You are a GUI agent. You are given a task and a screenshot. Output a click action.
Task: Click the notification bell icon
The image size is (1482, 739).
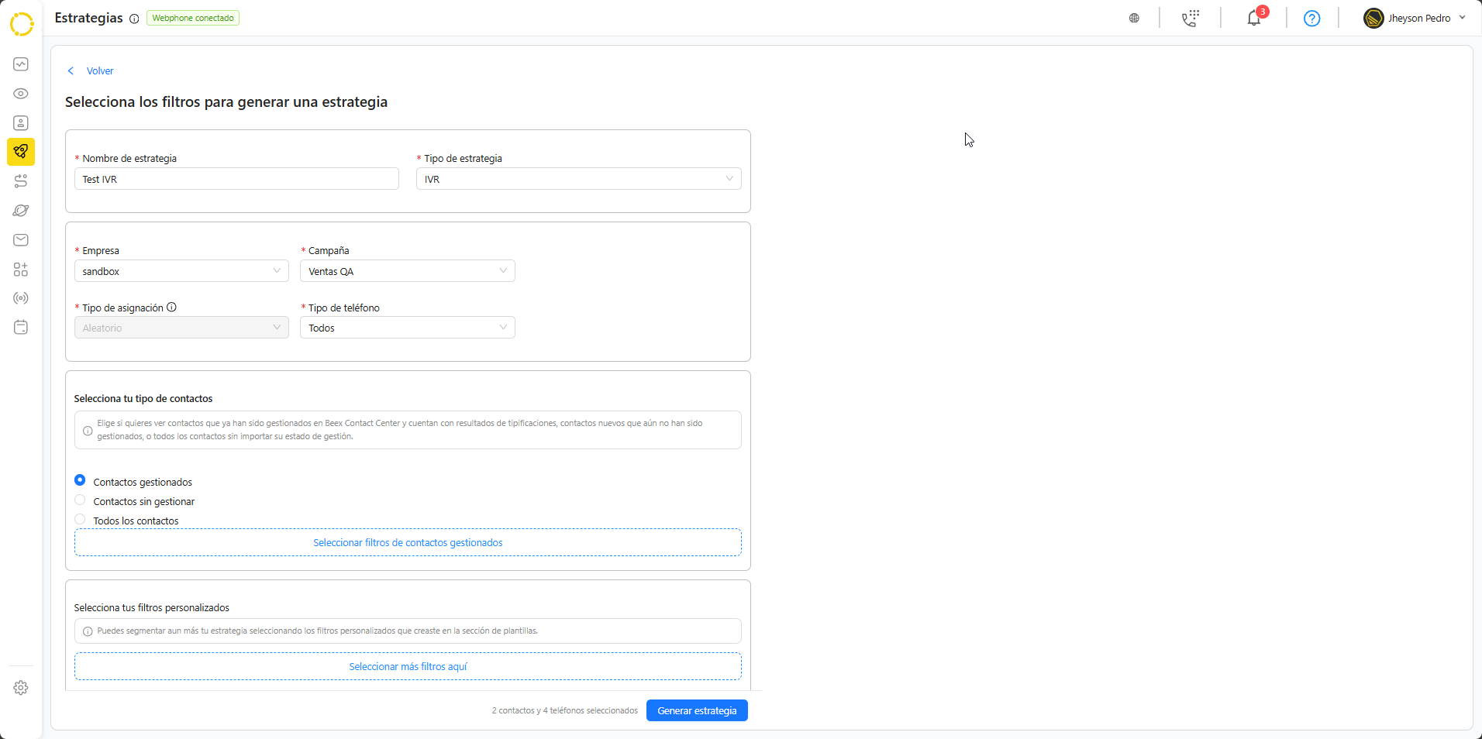click(x=1253, y=18)
